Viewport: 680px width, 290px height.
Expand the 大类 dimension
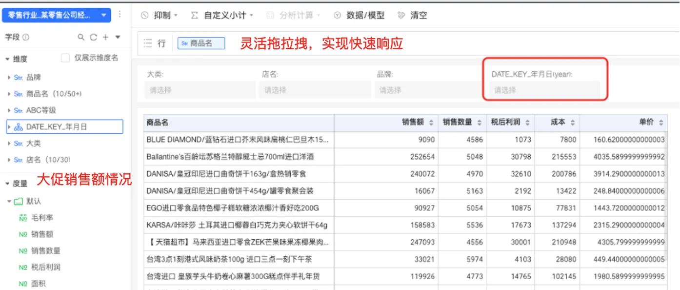tap(9, 144)
